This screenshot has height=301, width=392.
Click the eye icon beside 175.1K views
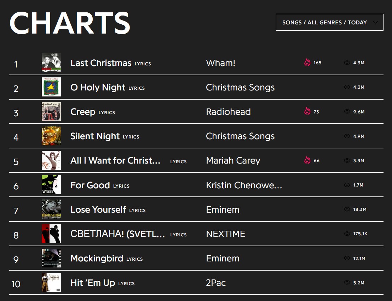pos(347,234)
